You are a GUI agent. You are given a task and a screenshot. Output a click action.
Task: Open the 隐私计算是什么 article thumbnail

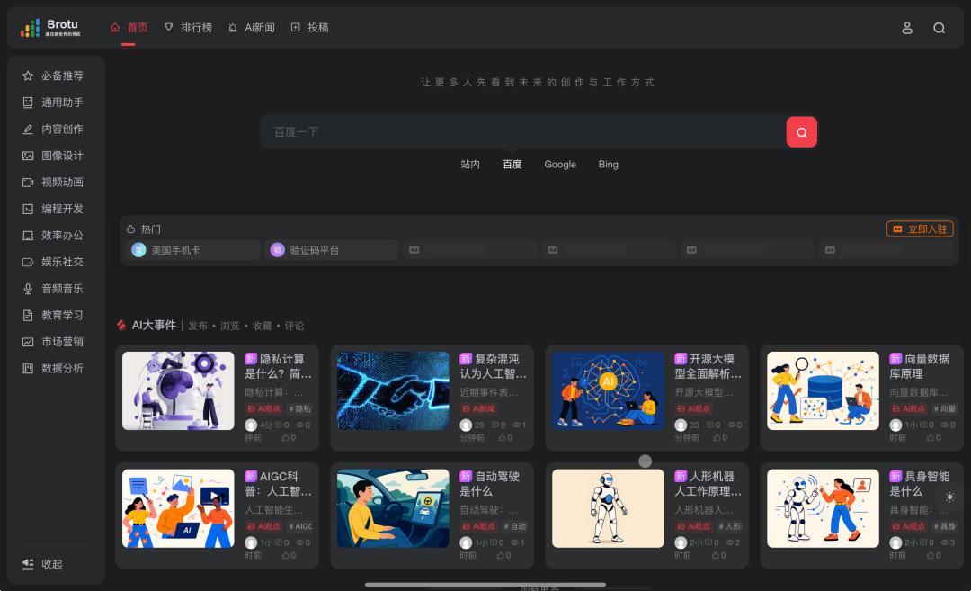[178, 391]
